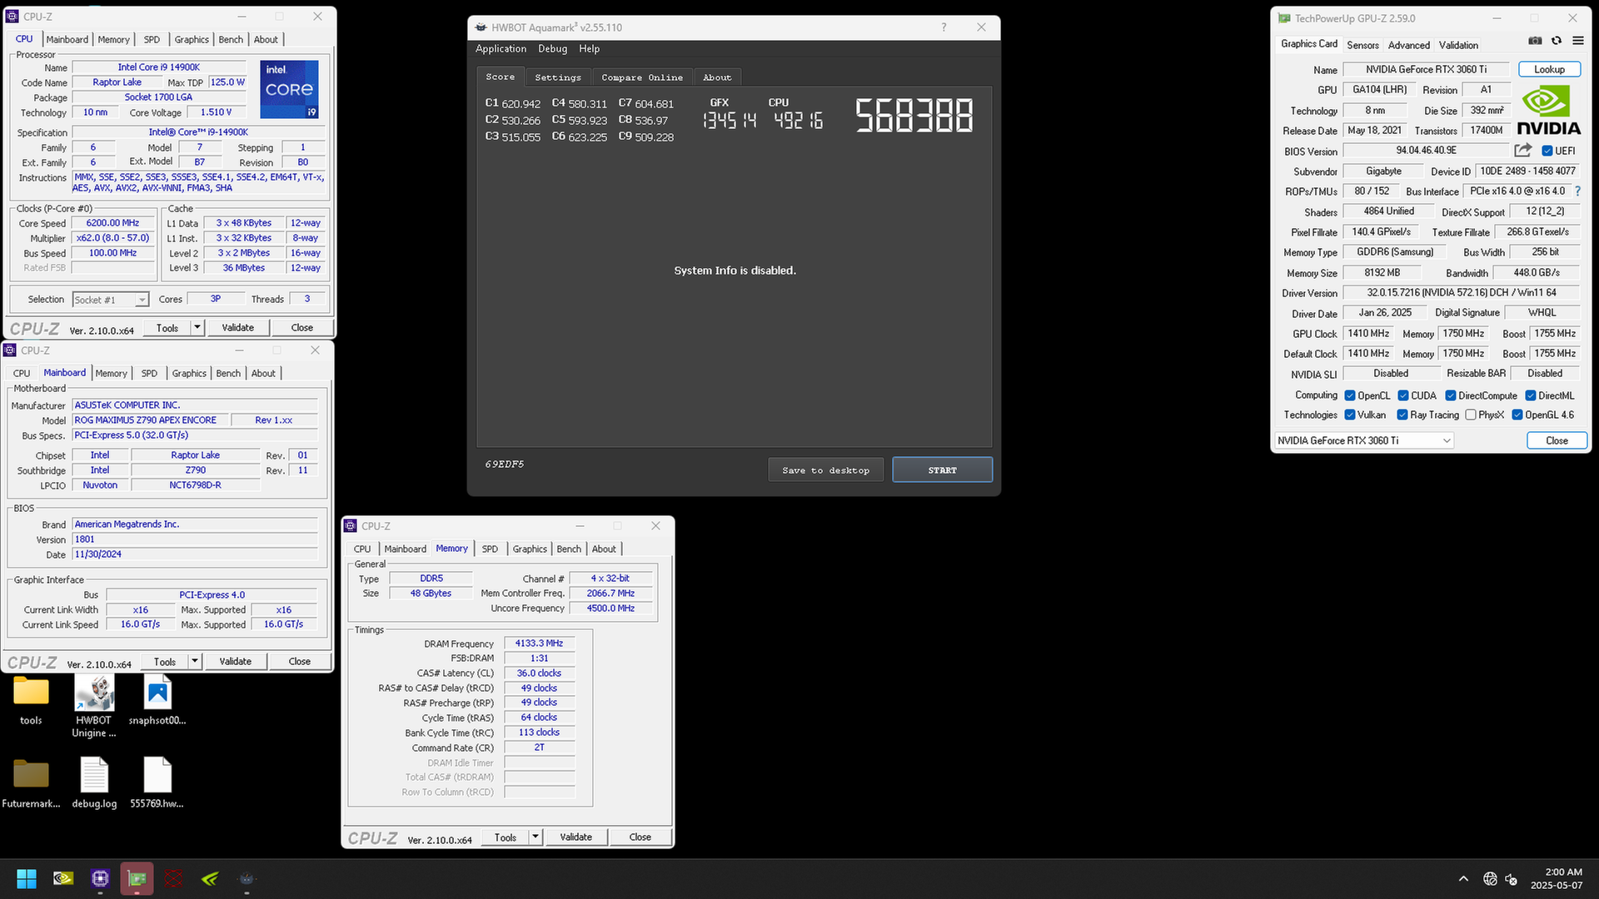Click Validate in the Memory CPU-Z window
Viewport: 1599px width, 899px height.
coord(575,837)
